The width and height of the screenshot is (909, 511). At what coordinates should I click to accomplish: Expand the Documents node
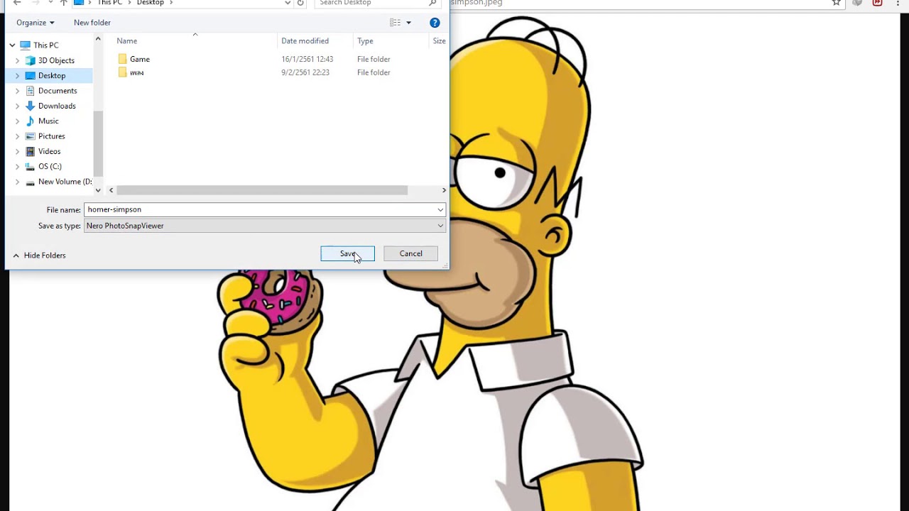[18, 91]
